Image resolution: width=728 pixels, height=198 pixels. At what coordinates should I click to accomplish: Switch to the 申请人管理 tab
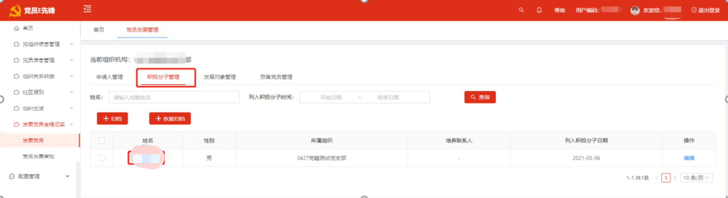(109, 77)
